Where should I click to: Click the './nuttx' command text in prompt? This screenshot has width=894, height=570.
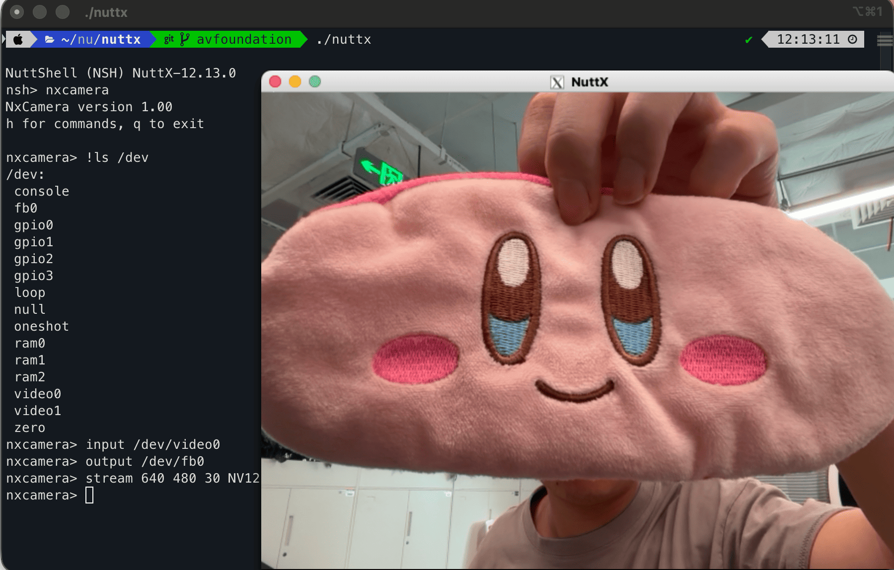pos(344,39)
